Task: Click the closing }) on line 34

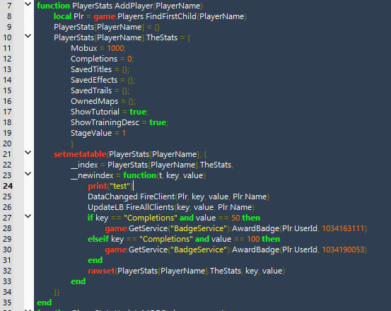Action: pyautogui.click(x=57, y=292)
